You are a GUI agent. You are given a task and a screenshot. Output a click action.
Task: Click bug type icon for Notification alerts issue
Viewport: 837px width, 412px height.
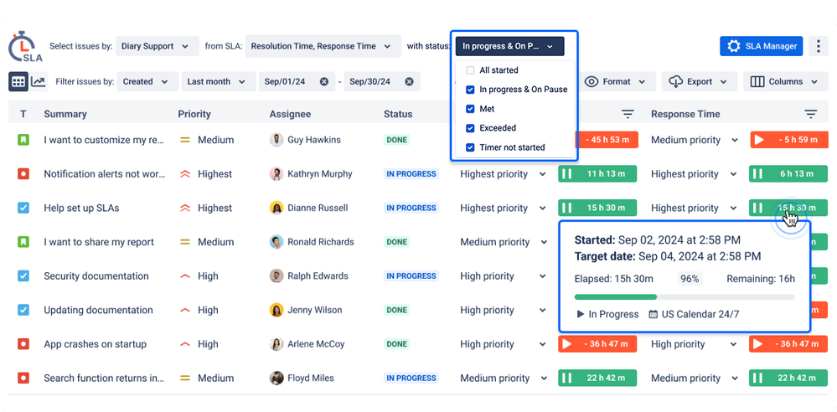23,174
